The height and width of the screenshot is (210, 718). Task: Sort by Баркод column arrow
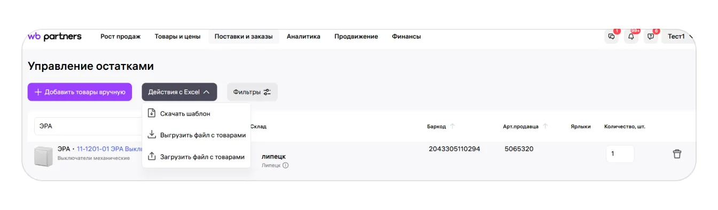[x=452, y=126]
